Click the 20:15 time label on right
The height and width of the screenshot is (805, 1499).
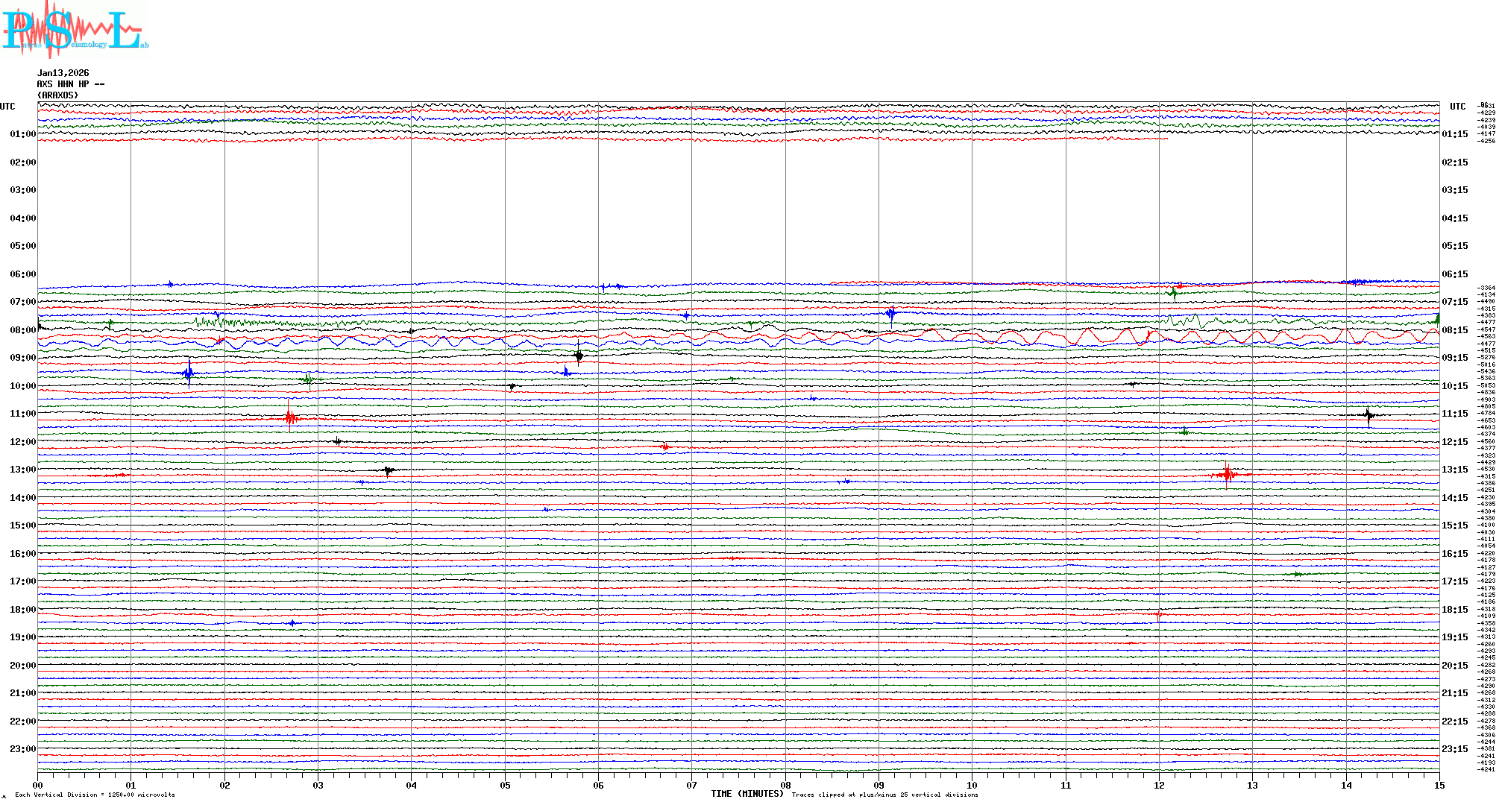(1454, 666)
